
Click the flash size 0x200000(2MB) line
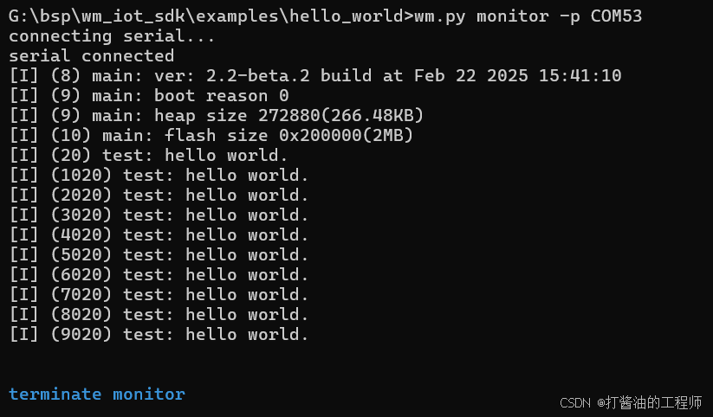click(x=211, y=135)
